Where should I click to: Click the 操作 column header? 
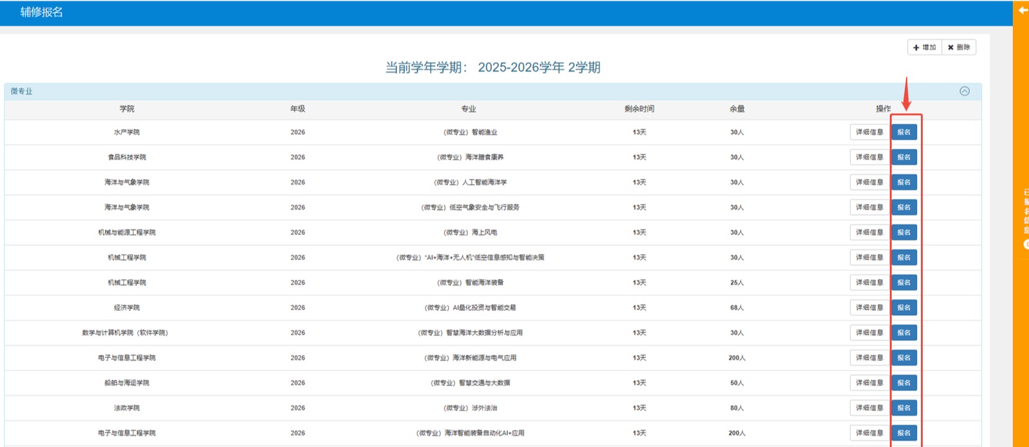coord(884,109)
